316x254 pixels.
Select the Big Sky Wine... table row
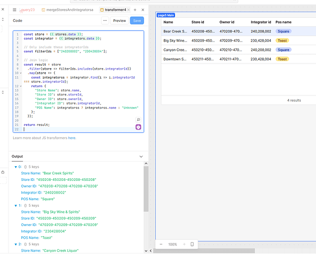(238, 41)
